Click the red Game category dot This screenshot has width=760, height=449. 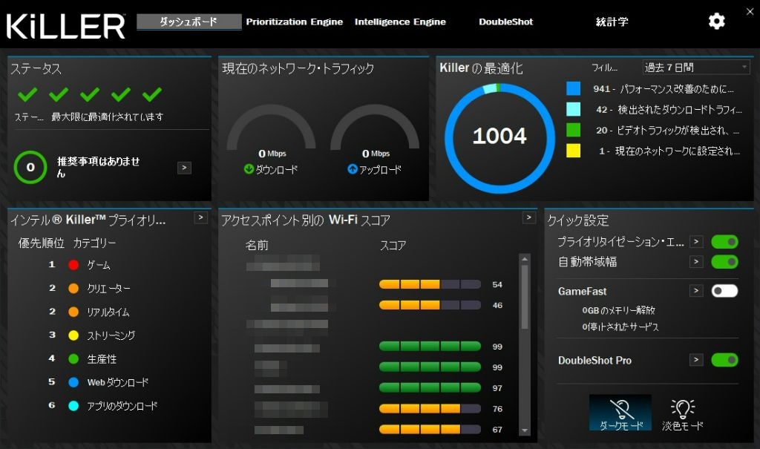click(73, 265)
